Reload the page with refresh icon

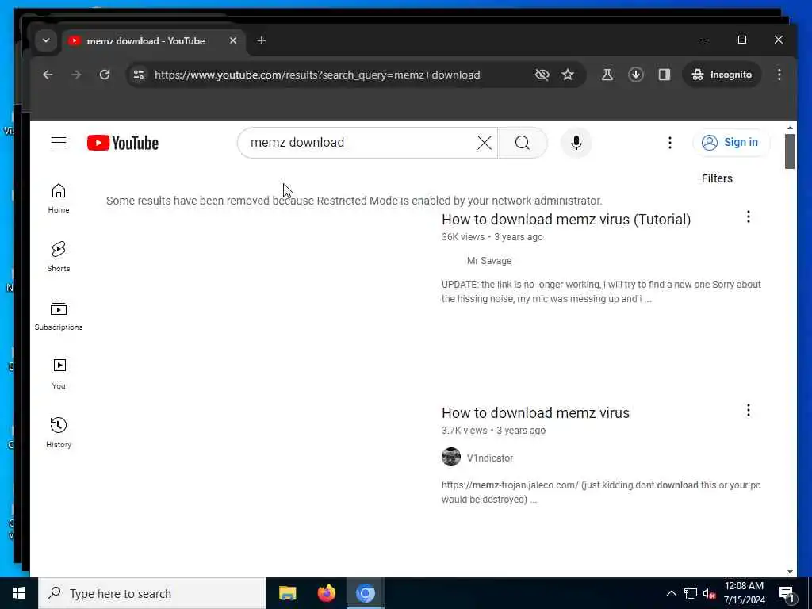click(105, 75)
